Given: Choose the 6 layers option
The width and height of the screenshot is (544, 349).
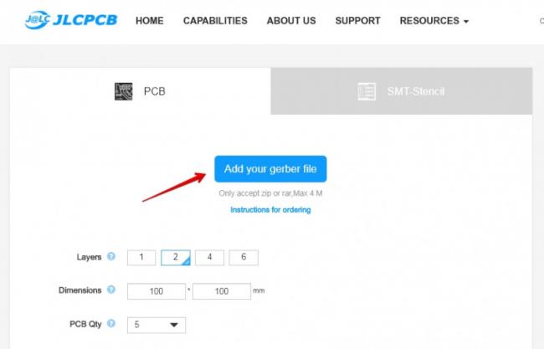Looking at the screenshot, I should (244, 258).
